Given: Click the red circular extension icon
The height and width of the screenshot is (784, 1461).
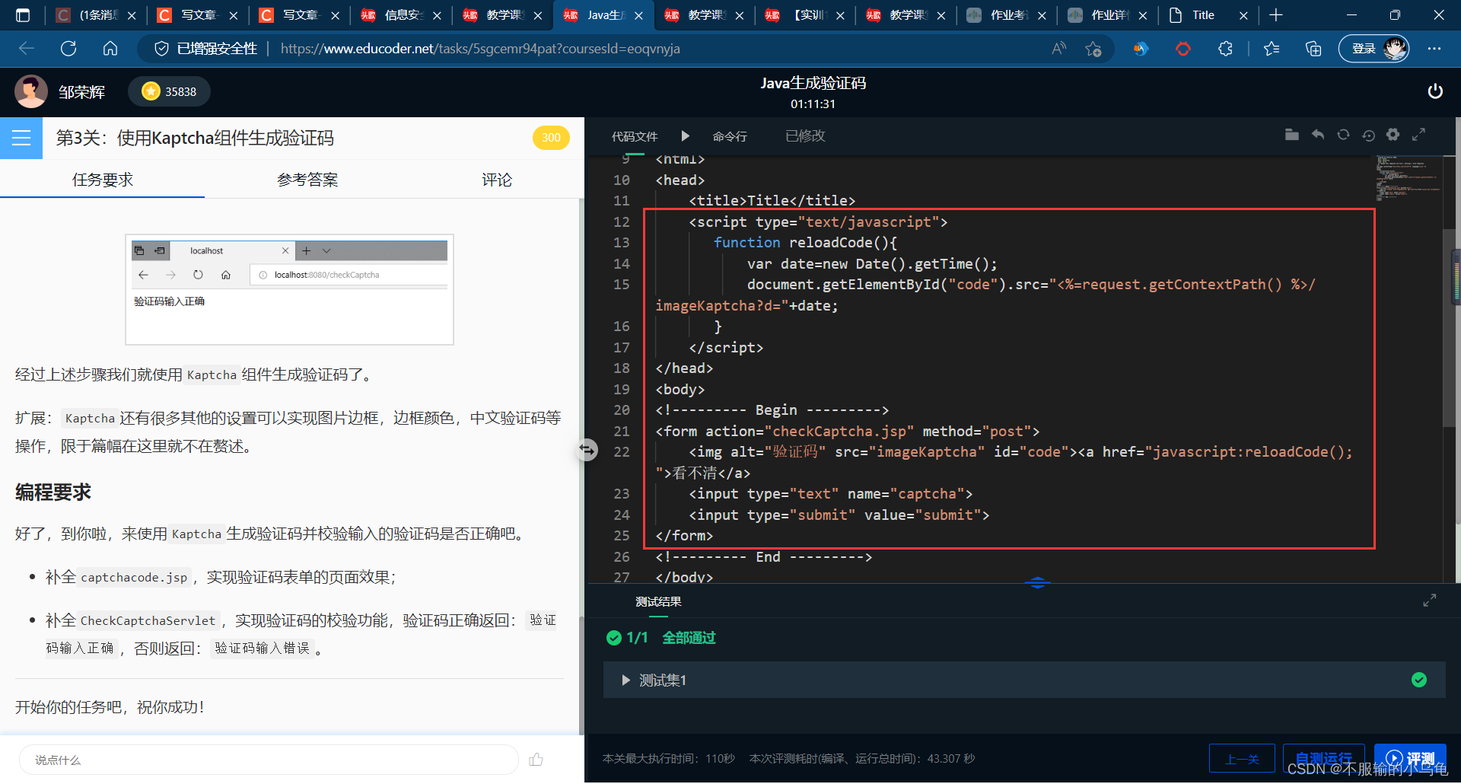Looking at the screenshot, I should 1182,49.
